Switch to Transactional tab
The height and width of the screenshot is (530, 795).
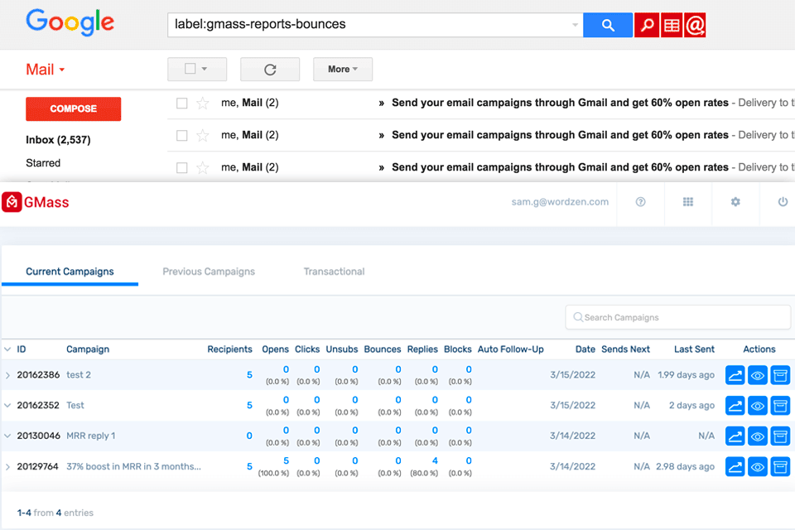[334, 272]
